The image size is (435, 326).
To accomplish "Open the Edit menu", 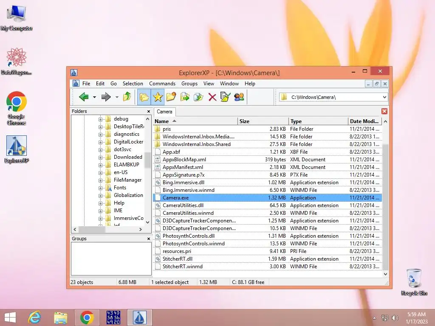I will tap(100, 84).
